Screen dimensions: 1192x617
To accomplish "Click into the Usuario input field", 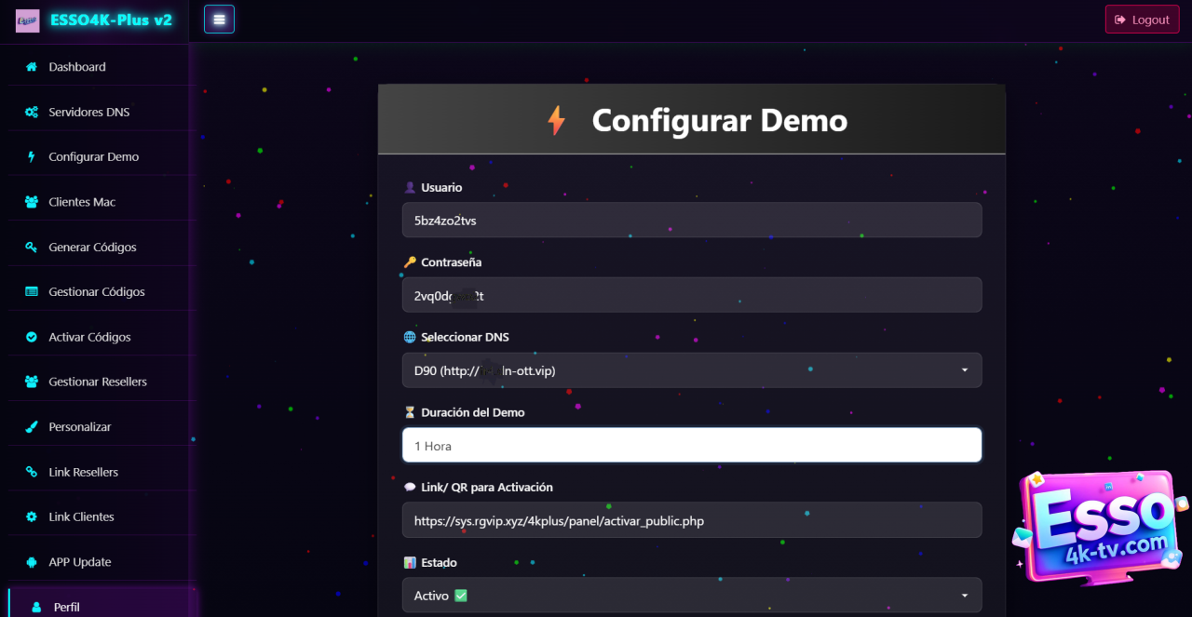I will (x=691, y=221).
